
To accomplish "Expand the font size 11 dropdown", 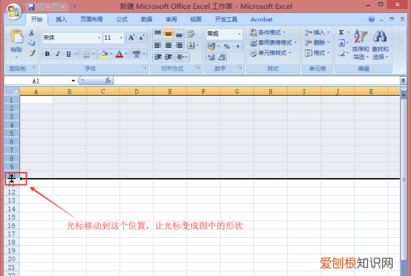I will pos(121,38).
